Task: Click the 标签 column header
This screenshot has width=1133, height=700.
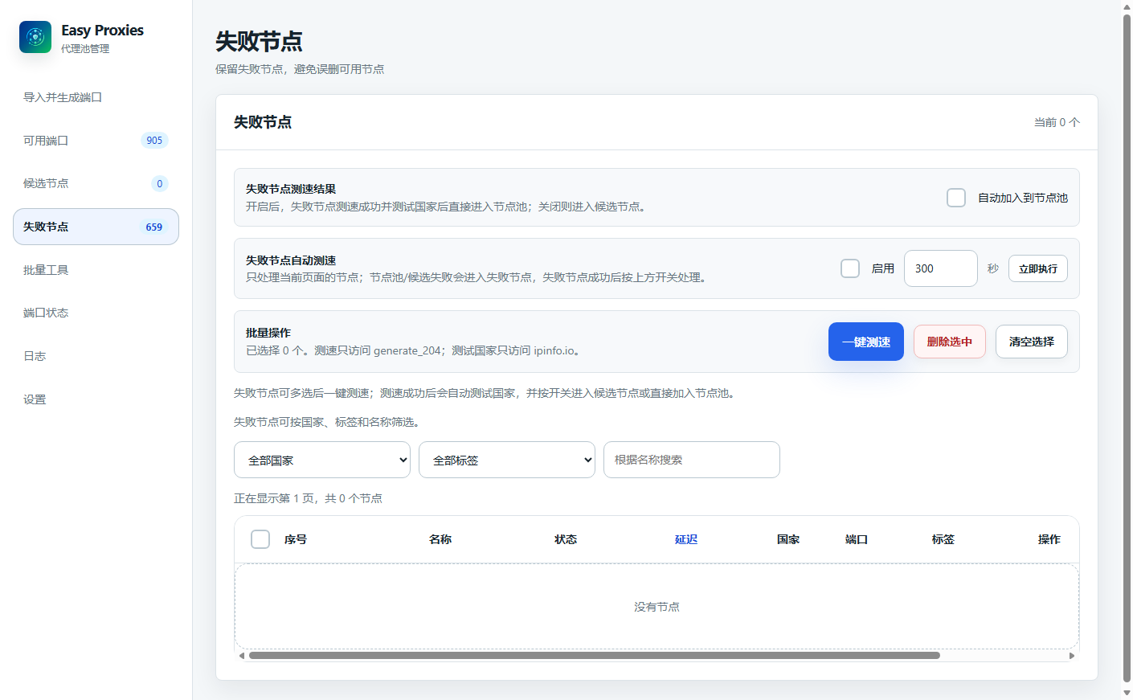Action: coord(943,539)
